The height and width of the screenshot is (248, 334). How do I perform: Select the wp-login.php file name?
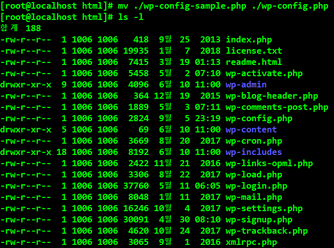pyautogui.click(x=257, y=186)
